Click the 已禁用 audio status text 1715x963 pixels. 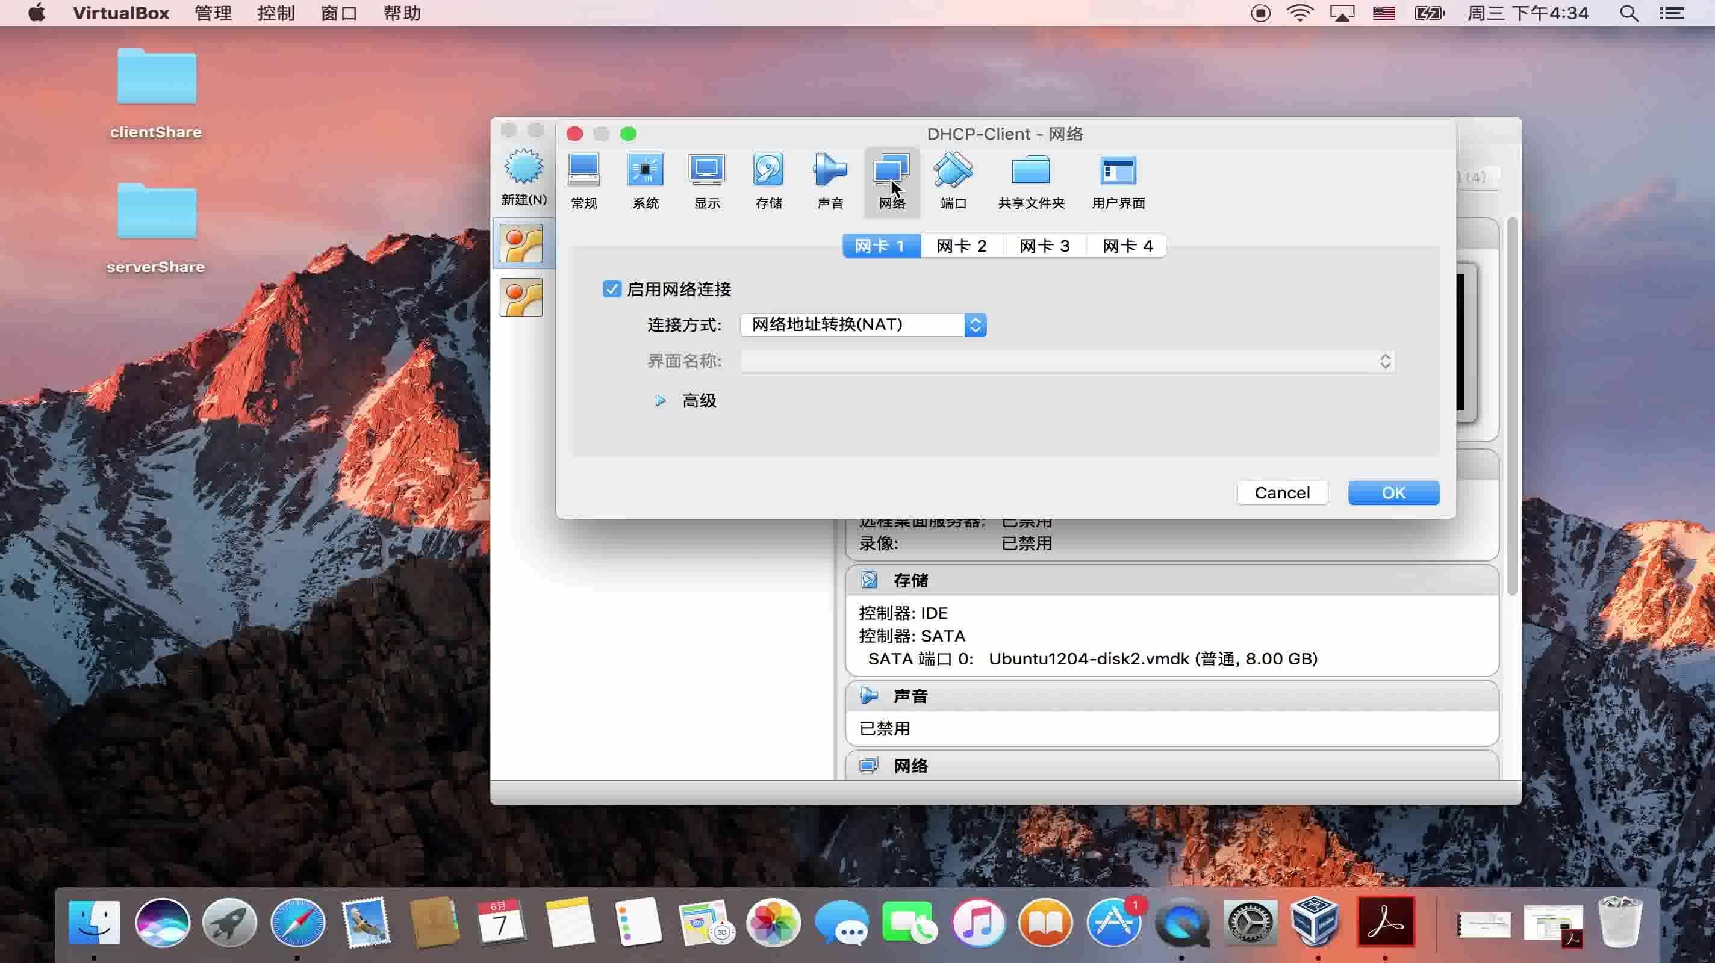[x=884, y=729]
